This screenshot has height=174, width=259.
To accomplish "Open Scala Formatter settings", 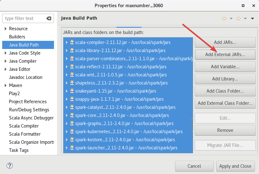I will tap(25, 134).
